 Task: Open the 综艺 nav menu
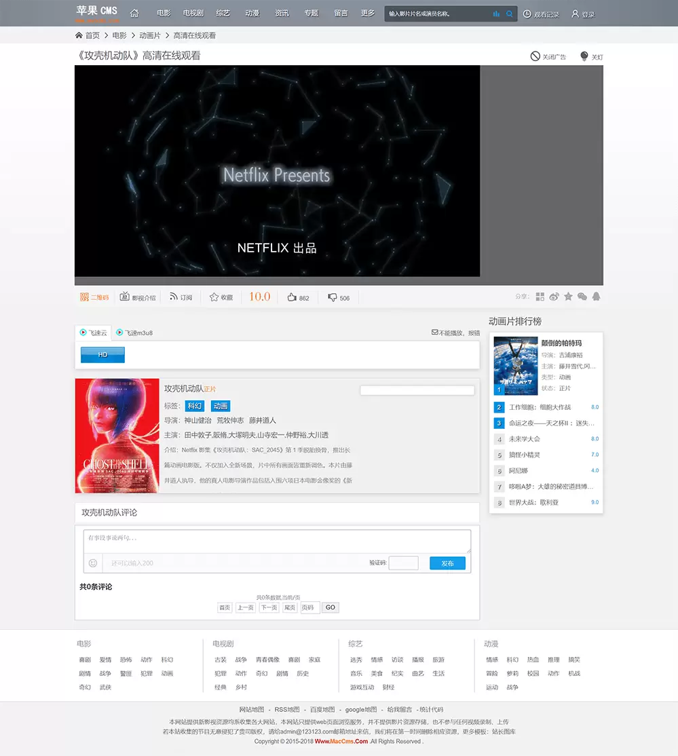pos(223,13)
